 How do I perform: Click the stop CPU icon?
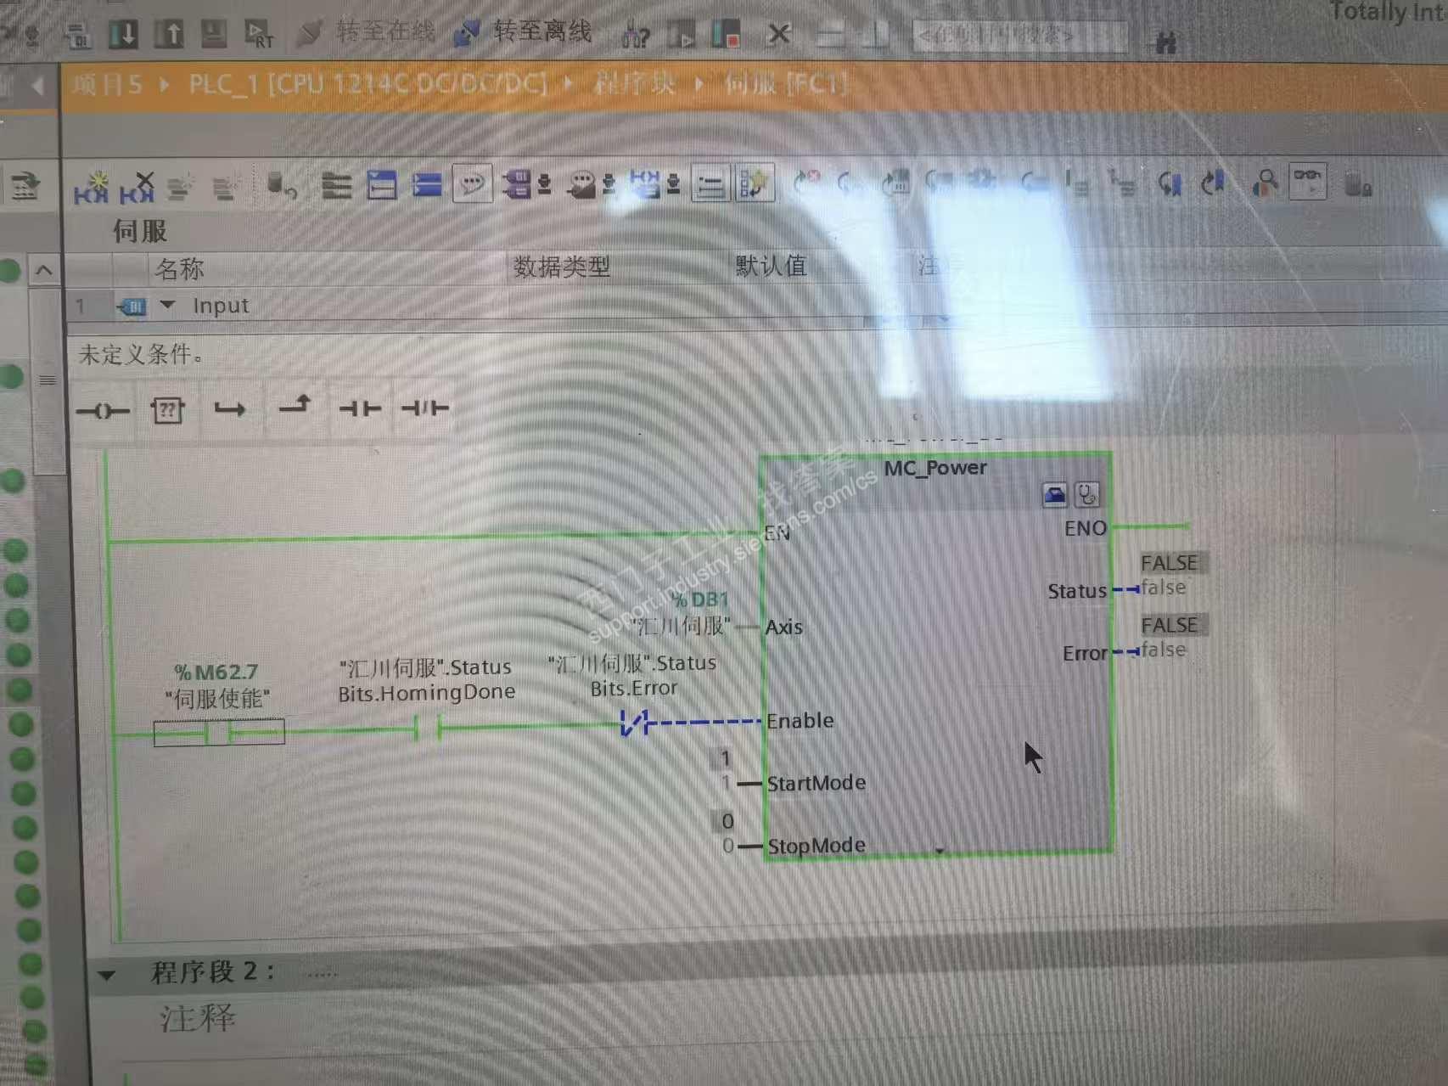click(726, 35)
